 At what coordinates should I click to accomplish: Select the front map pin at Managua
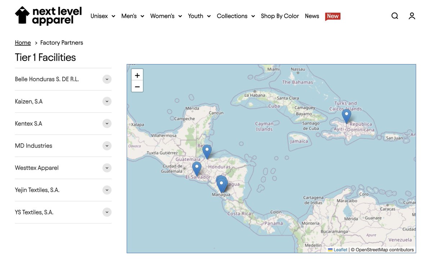[221, 185]
